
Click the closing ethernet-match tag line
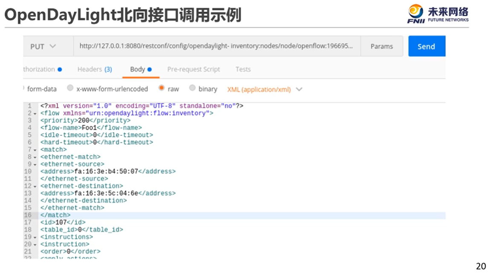point(72,208)
